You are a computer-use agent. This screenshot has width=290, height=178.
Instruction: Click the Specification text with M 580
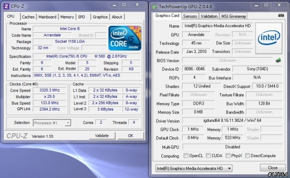pos(87,56)
